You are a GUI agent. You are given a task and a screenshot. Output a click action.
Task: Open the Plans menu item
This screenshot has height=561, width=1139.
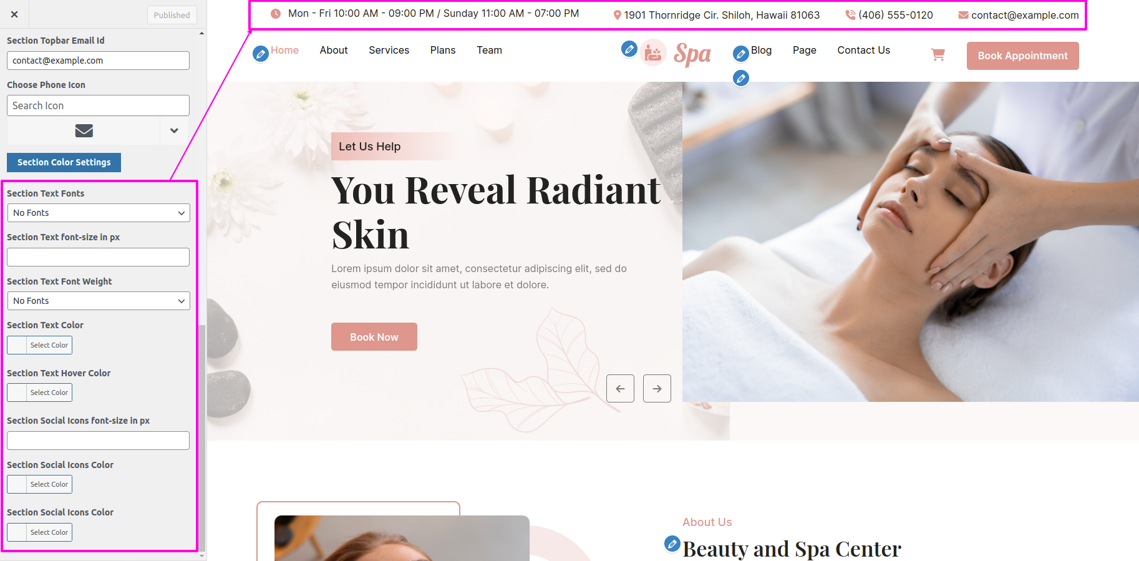click(x=443, y=50)
